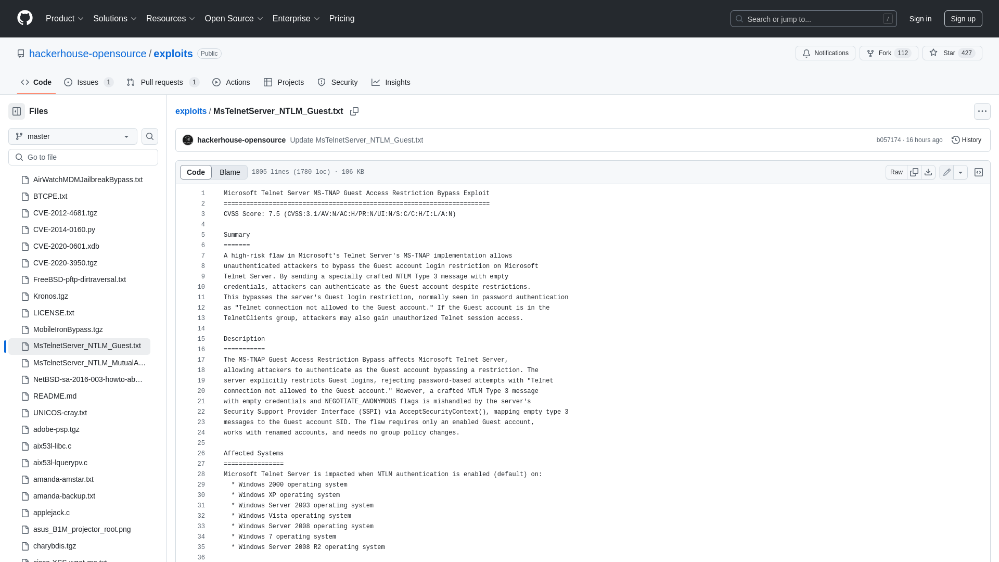This screenshot has height=562, width=999.
Task: Collapse the file tree panel icon
Action: point(17,111)
